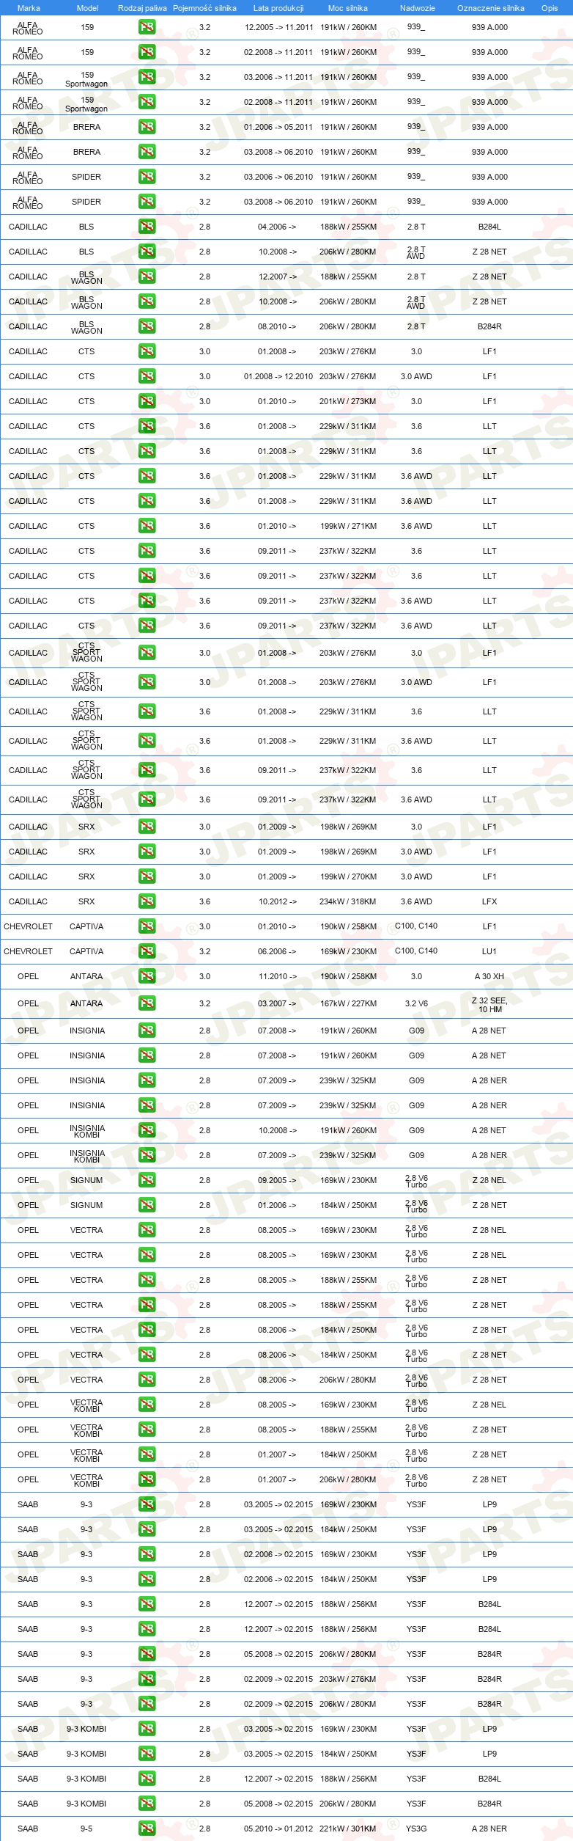
Task: Click fuel icon for Insignia Kombi 10.2008
Action: tap(147, 1130)
